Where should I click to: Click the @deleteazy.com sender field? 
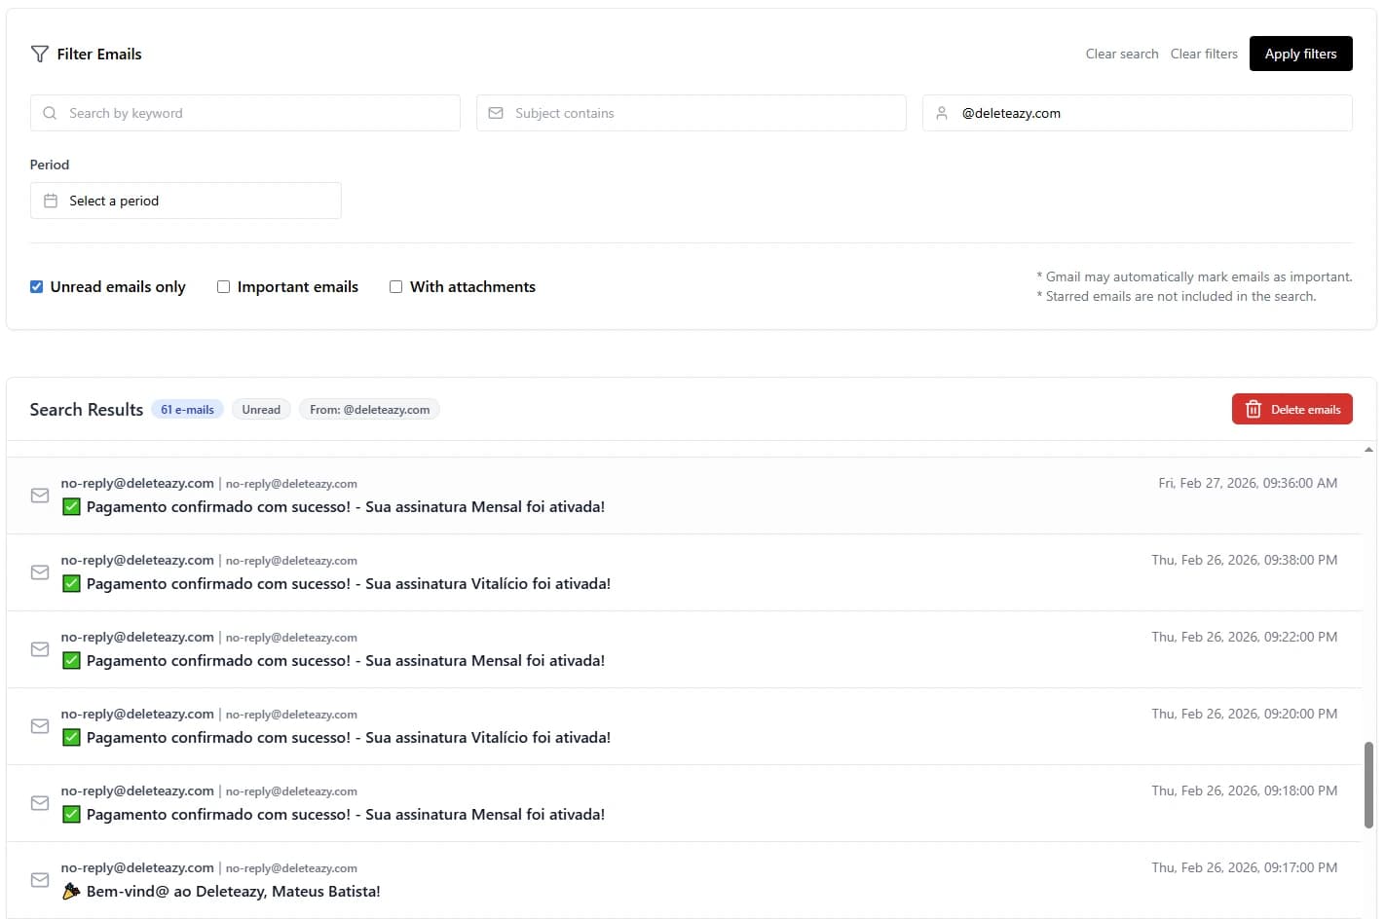1138,113
